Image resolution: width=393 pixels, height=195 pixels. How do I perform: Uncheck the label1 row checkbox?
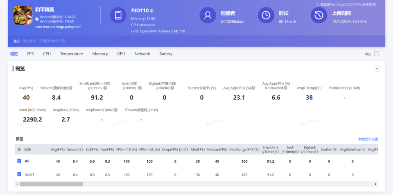pyautogui.click(x=19, y=174)
